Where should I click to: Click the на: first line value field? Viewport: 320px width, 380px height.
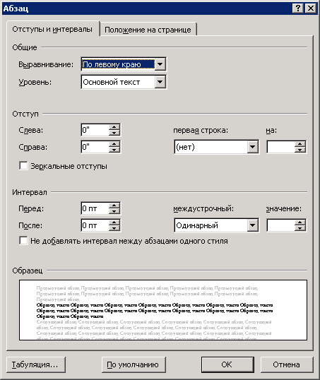tap(280, 147)
